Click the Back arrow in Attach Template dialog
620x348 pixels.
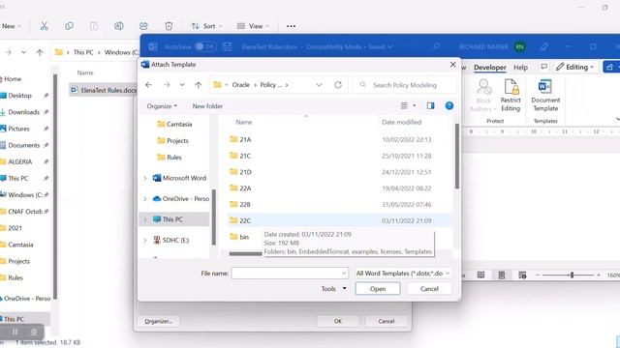[x=148, y=85]
